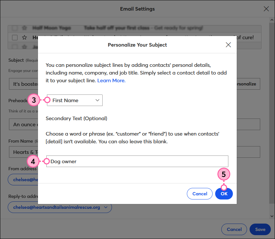This screenshot has width=275, height=239.
Task: Open the First Name contact detail dropdown
Action: pos(75,100)
